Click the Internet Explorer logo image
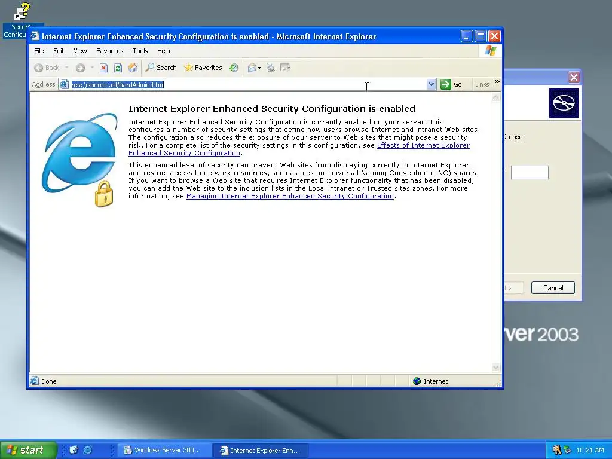 pyautogui.click(x=79, y=160)
